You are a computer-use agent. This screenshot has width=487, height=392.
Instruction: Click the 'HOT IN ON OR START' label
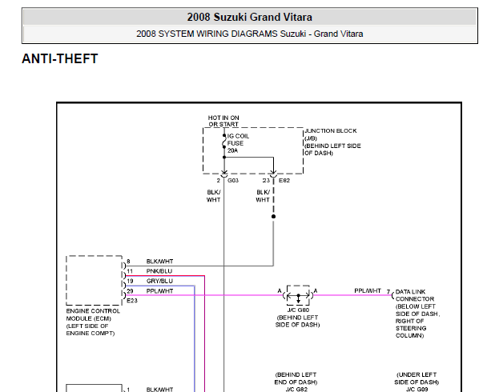(223, 121)
